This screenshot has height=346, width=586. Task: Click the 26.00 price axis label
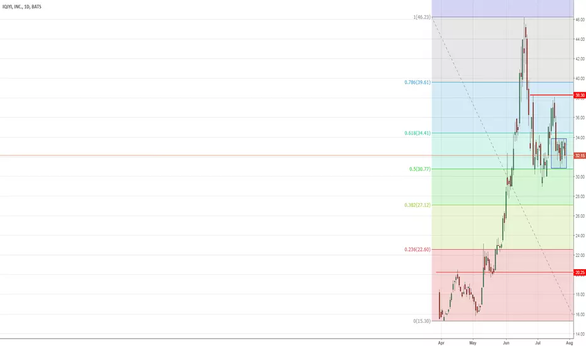click(580, 216)
